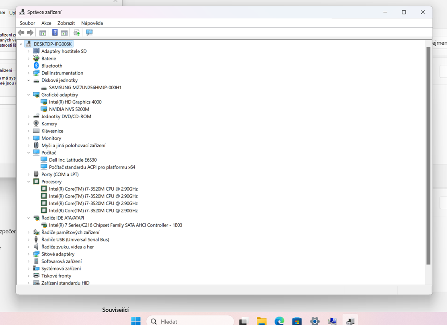Launch Microsoft Edge from the taskbar
Image resolution: width=447 pixels, height=325 pixels.
pyautogui.click(x=279, y=321)
